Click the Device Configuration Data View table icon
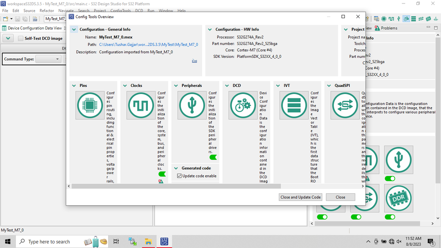The height and width of the screenshot is (248, 441). tap(4, 28)
